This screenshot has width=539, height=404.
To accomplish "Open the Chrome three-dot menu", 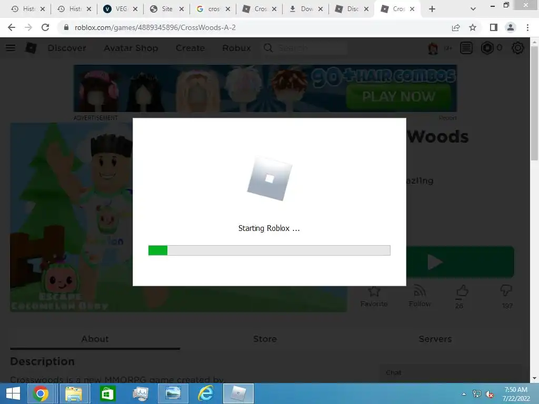I will [527, 27].
